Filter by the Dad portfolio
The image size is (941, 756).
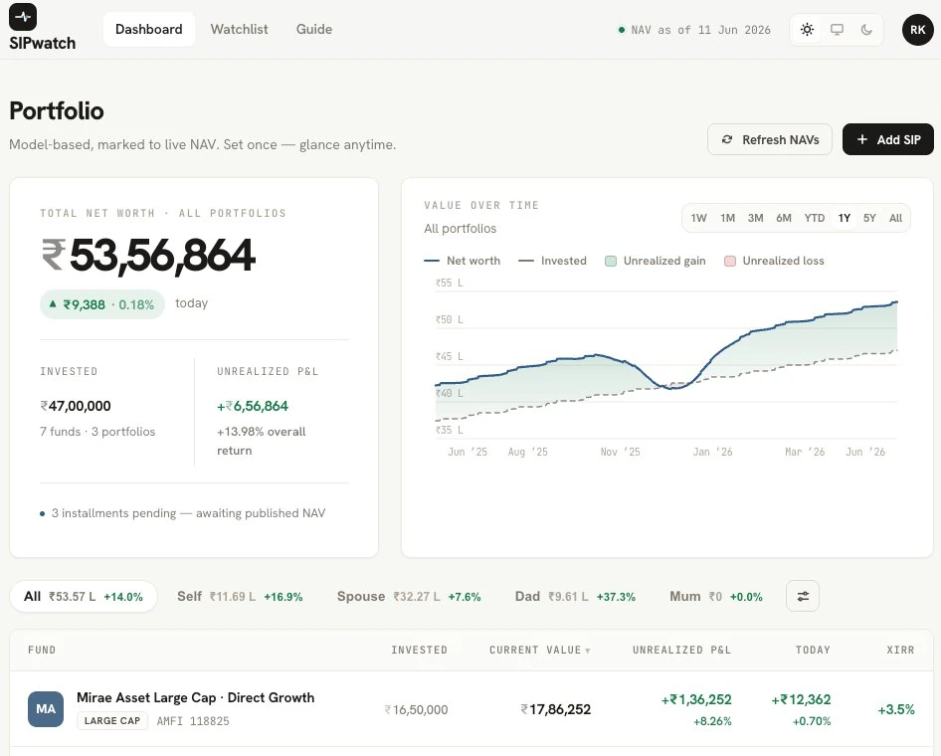point(575,597)
